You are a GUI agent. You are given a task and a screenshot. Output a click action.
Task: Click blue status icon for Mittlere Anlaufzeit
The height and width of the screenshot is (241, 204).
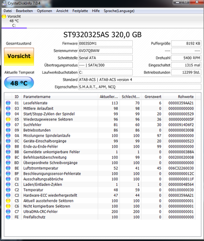pos(8,108)
